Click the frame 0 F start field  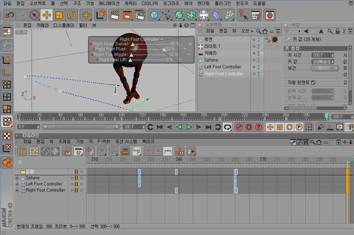pyautogui.click(x=28, y=127)
